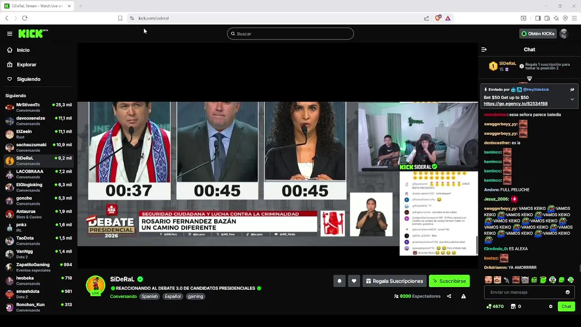Open Brave Shields lion icon
This screenshot has width=581, height=327.
click(x=438, y=18)
